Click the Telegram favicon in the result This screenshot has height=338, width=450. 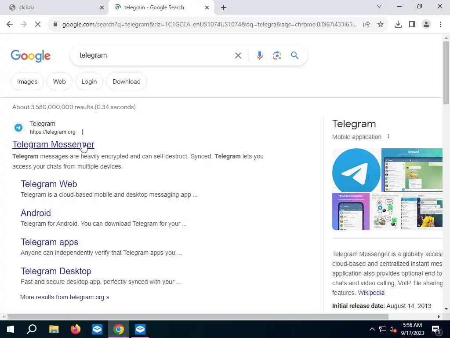click(x=18, y=128)
